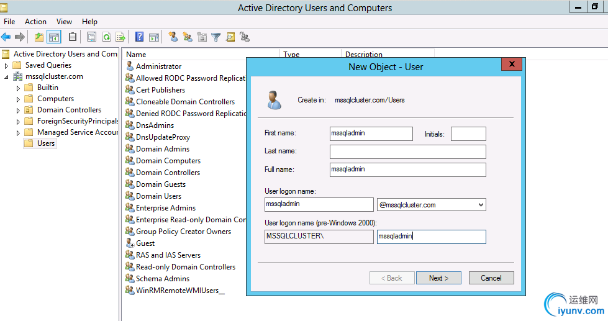Click the Last name text field
Screen dimensions: 608x321
[x=407, y=151]
